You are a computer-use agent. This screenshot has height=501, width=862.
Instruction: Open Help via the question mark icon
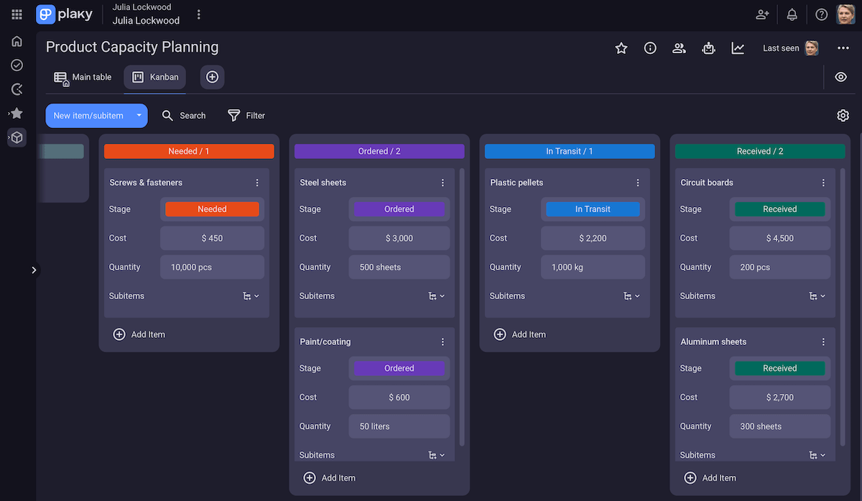click(821, 14)
